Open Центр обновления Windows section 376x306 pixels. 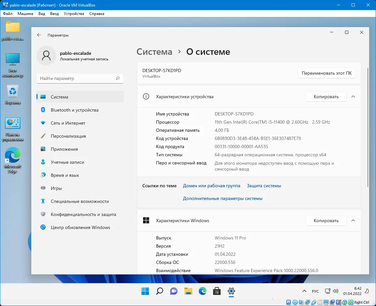80,227
